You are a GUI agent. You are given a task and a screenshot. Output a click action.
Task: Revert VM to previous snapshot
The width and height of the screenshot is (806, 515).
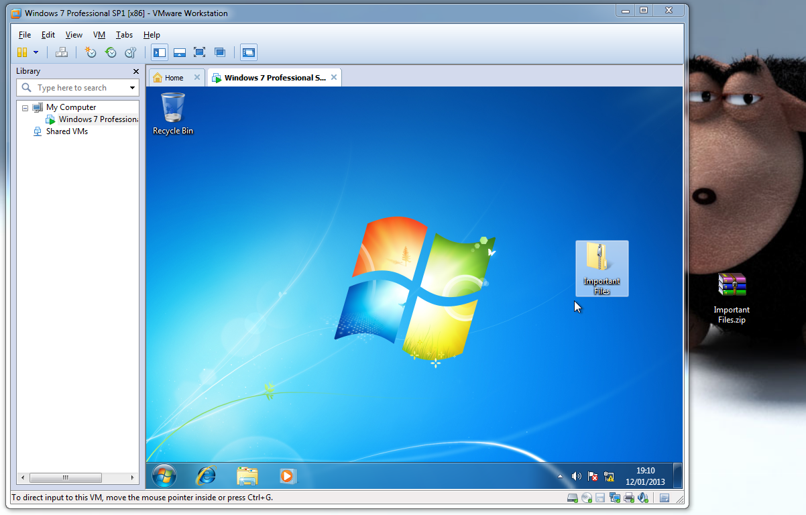tap(111, 52)
